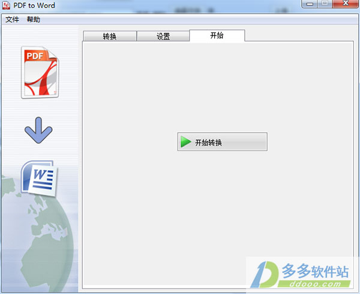Click the Word document icon in sidebar
360x294 pixels.
39,179
